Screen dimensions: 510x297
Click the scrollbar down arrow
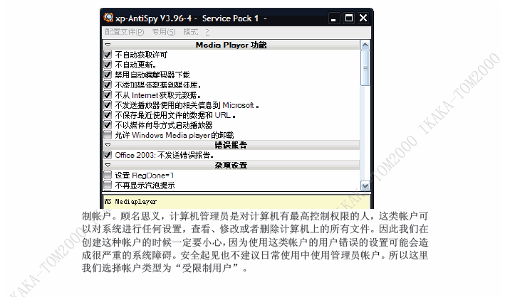[365, 186]
